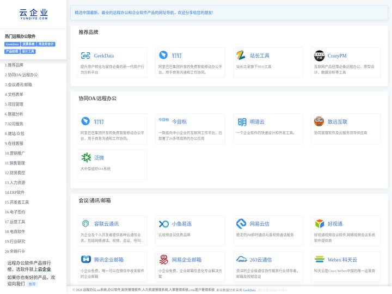
Task: Go to 15.开发者工具 in the sidebar
Action: coord(17,202)
